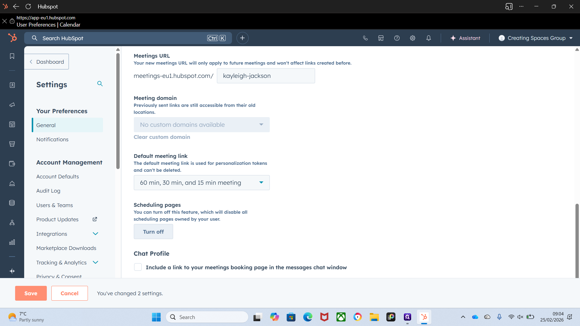Screen dimensions: 580x326
Task: Open the Settings gear icon
Action: [x=413, y=38]
